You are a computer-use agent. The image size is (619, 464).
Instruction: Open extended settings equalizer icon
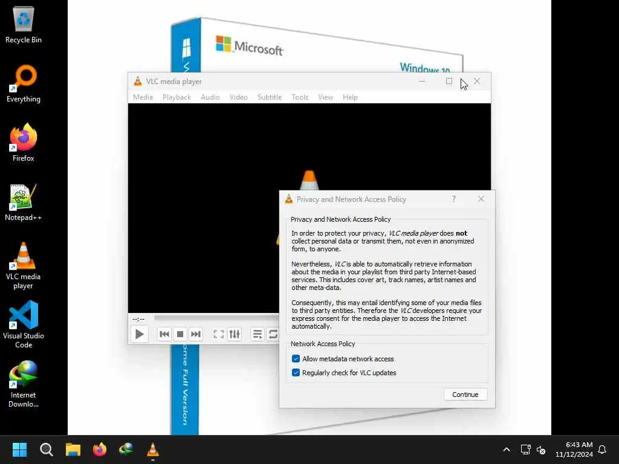(x=235, y=334)
